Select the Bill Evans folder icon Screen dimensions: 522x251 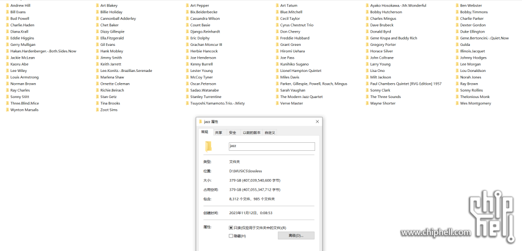7,12
